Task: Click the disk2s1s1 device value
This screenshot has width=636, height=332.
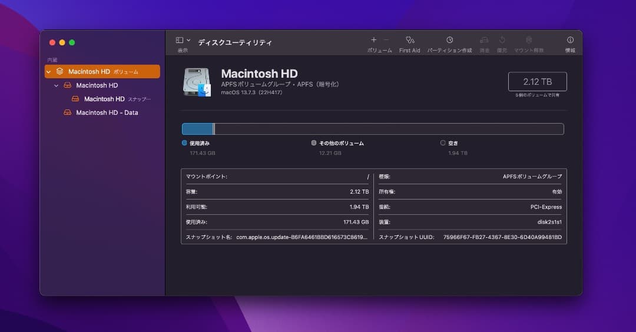Action: (549, 222)
